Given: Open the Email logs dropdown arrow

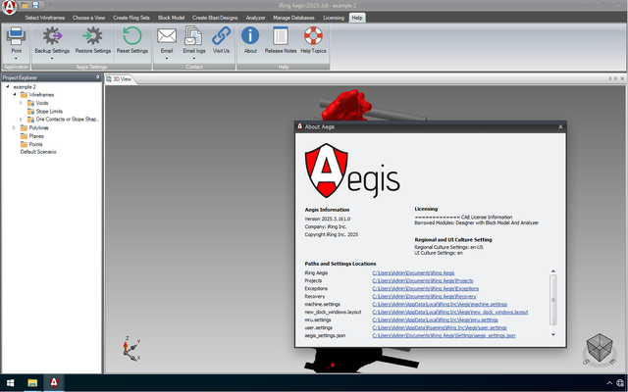Looking at the screenshot, I should click(194, 59).
